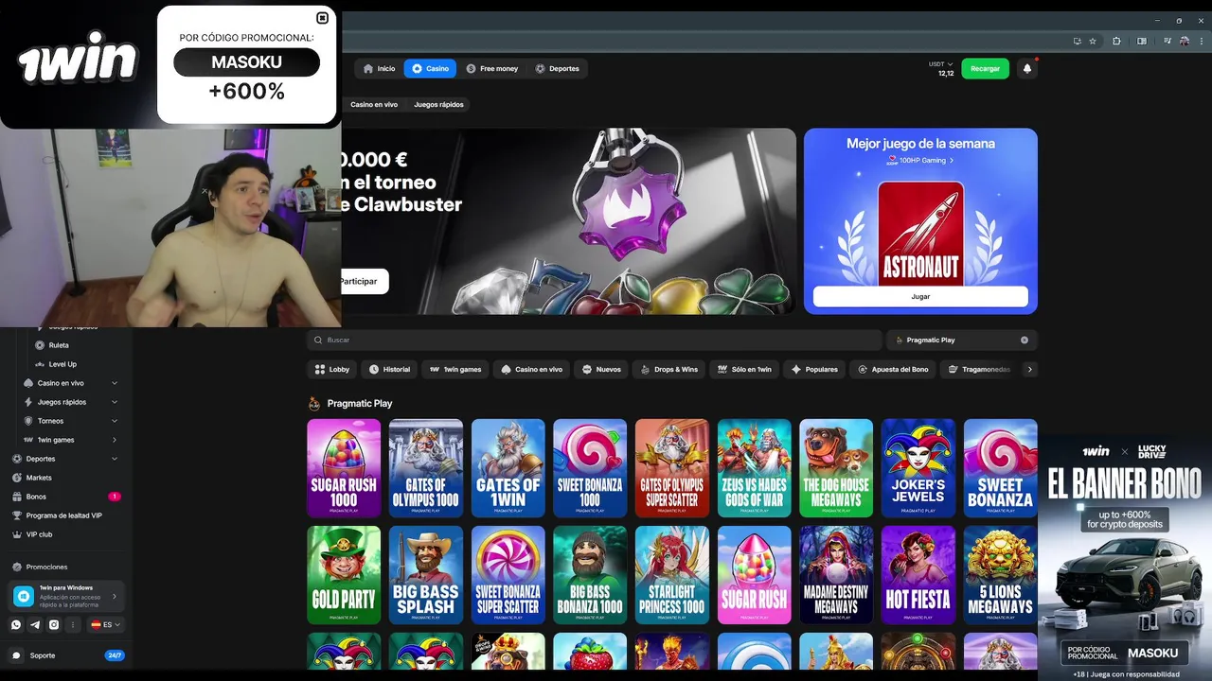Open the Chrome profile avatar
The height and width of the screenshot is (681, 1212).
[1185, 41]
